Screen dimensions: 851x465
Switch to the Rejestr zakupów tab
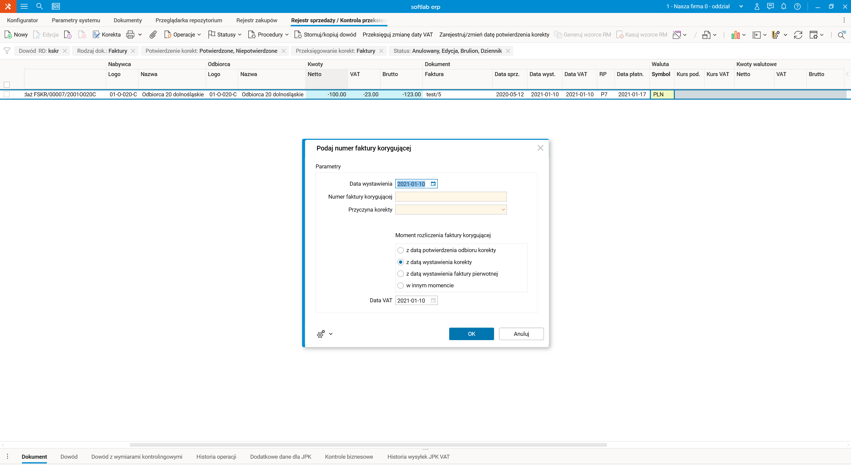click(x=256, y=20)
